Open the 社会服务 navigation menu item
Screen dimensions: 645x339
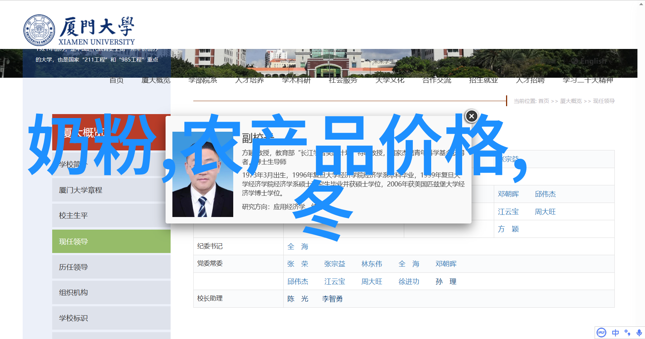(343, 80)
